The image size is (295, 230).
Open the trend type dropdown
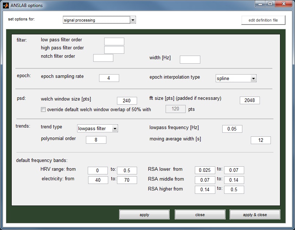coord(98,128)
